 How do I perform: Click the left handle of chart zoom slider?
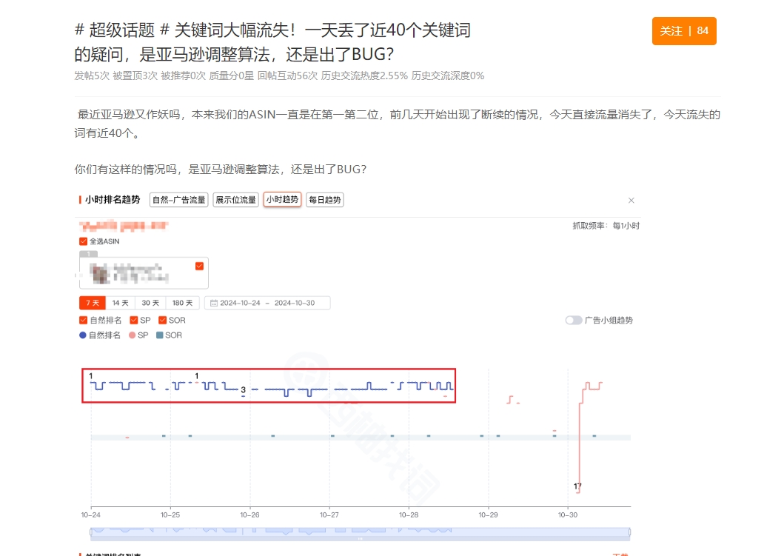pyautogui.click(x=90, y=532)
